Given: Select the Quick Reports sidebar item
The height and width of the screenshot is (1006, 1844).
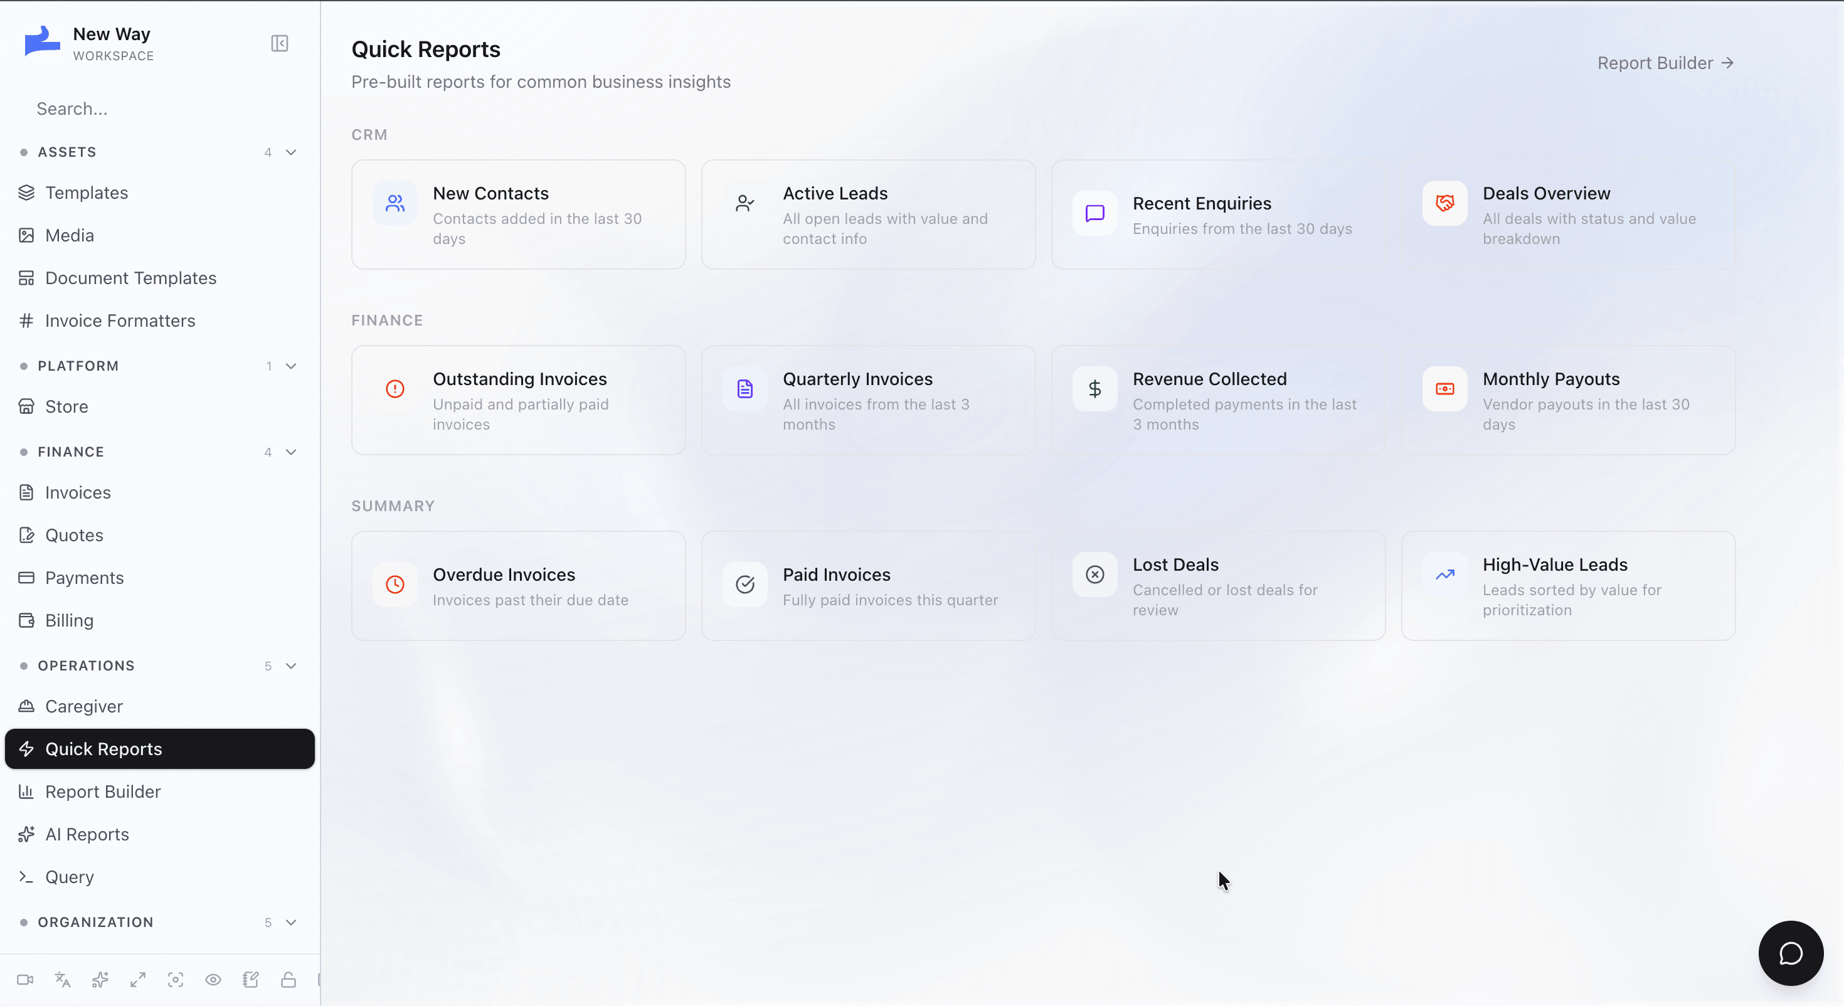Looking at the screenshot, I should pos(160,749).
